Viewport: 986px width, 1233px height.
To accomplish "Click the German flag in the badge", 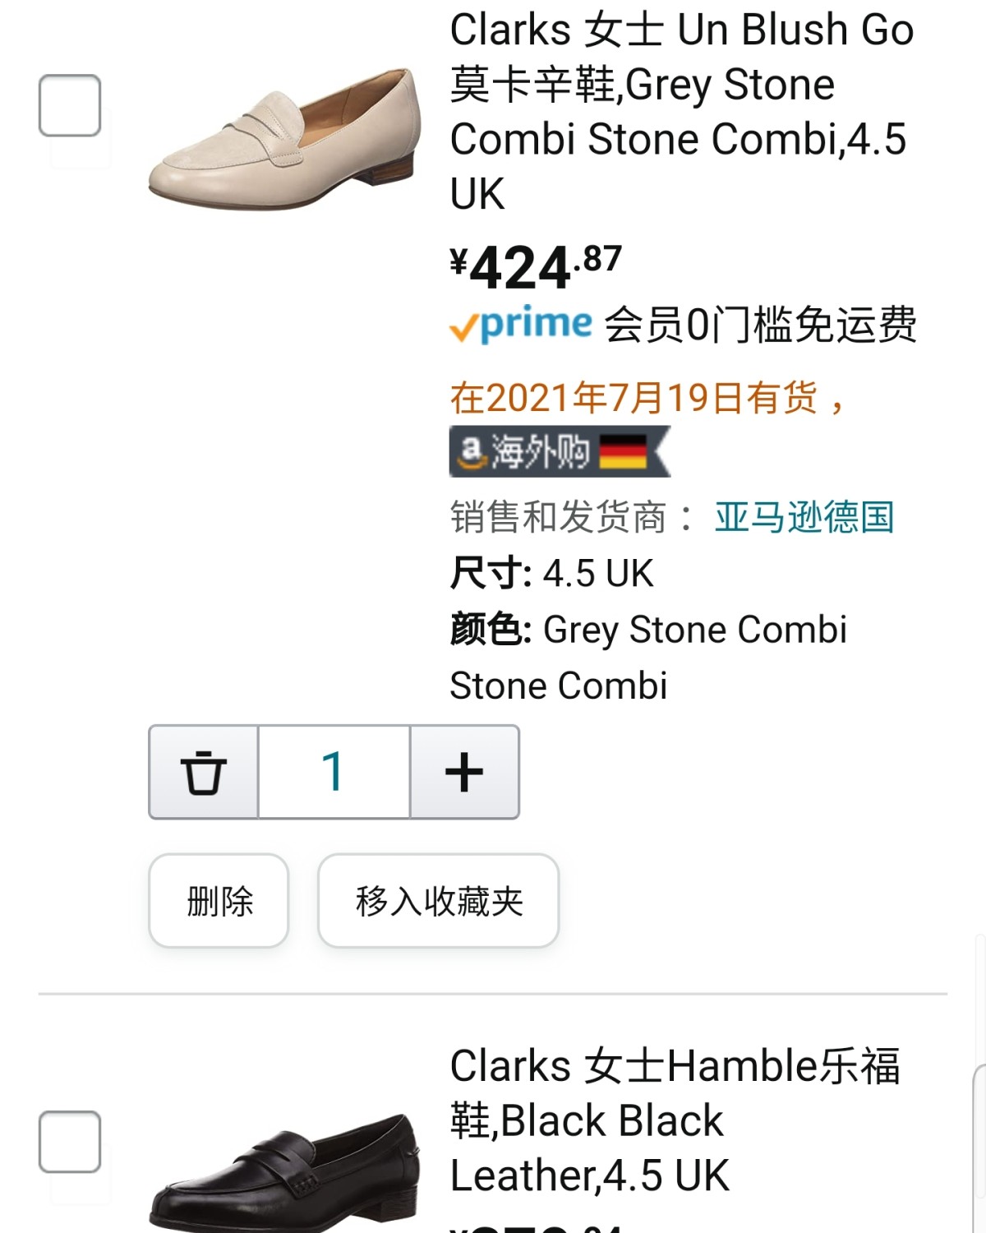I will coord(623,451).
